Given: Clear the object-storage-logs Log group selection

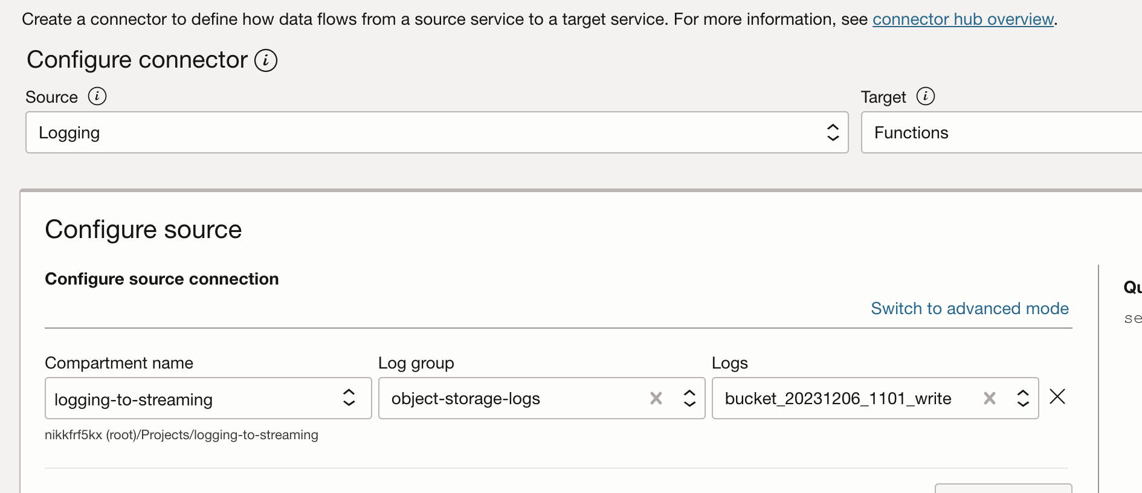Looking at the screenshot, I should pyautogui.click(x=656, y=398).
